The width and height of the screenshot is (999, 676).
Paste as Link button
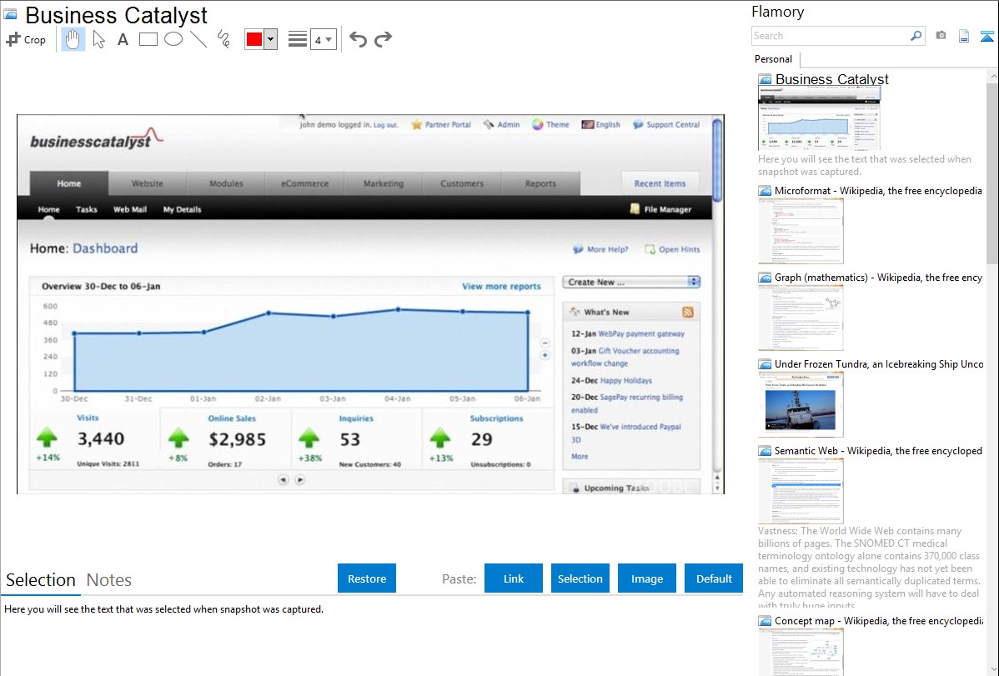pyautogui.click(x=514, y=578)
